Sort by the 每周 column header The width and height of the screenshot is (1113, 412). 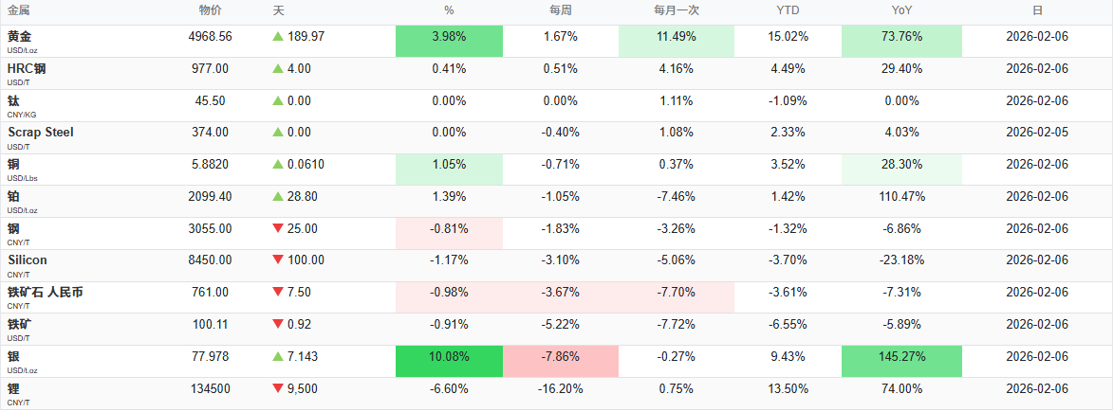(560, 10)
